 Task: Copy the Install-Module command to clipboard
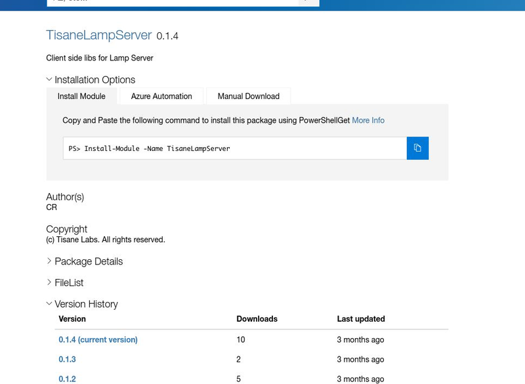417,148
